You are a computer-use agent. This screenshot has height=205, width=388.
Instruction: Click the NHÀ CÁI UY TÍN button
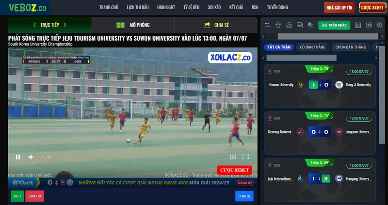click(x=339, y=8)
